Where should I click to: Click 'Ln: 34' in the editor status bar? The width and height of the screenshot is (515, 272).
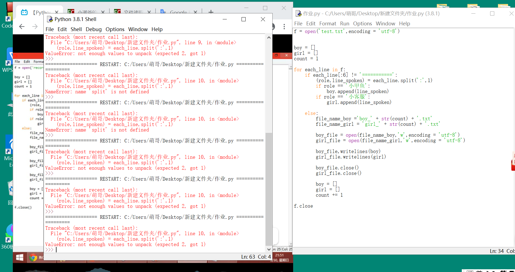click(497, 251)
